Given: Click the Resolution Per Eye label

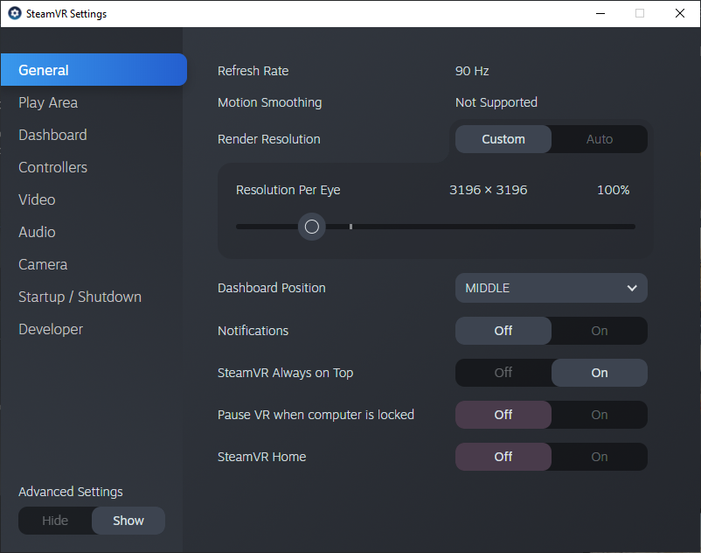Looking at the screenshot, I should point(288,190).
